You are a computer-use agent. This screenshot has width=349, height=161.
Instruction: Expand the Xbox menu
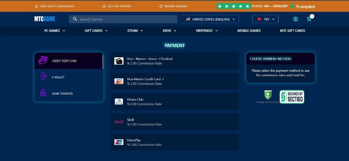pyautogui.click(x=169, y=31)
